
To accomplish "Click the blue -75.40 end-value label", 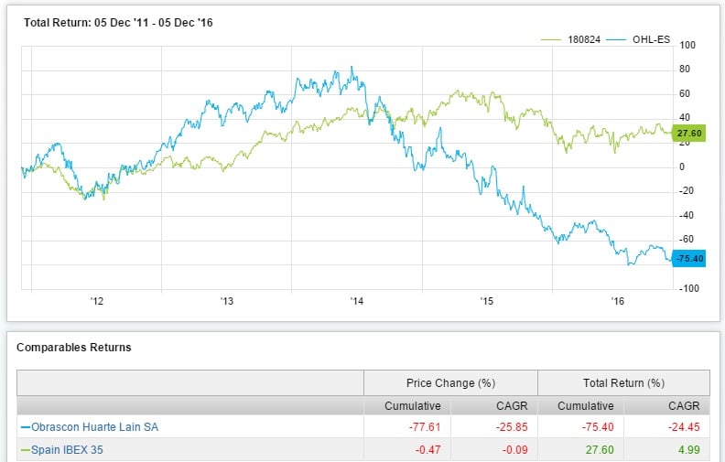I will pyautogui.click(x=687, y=258).
